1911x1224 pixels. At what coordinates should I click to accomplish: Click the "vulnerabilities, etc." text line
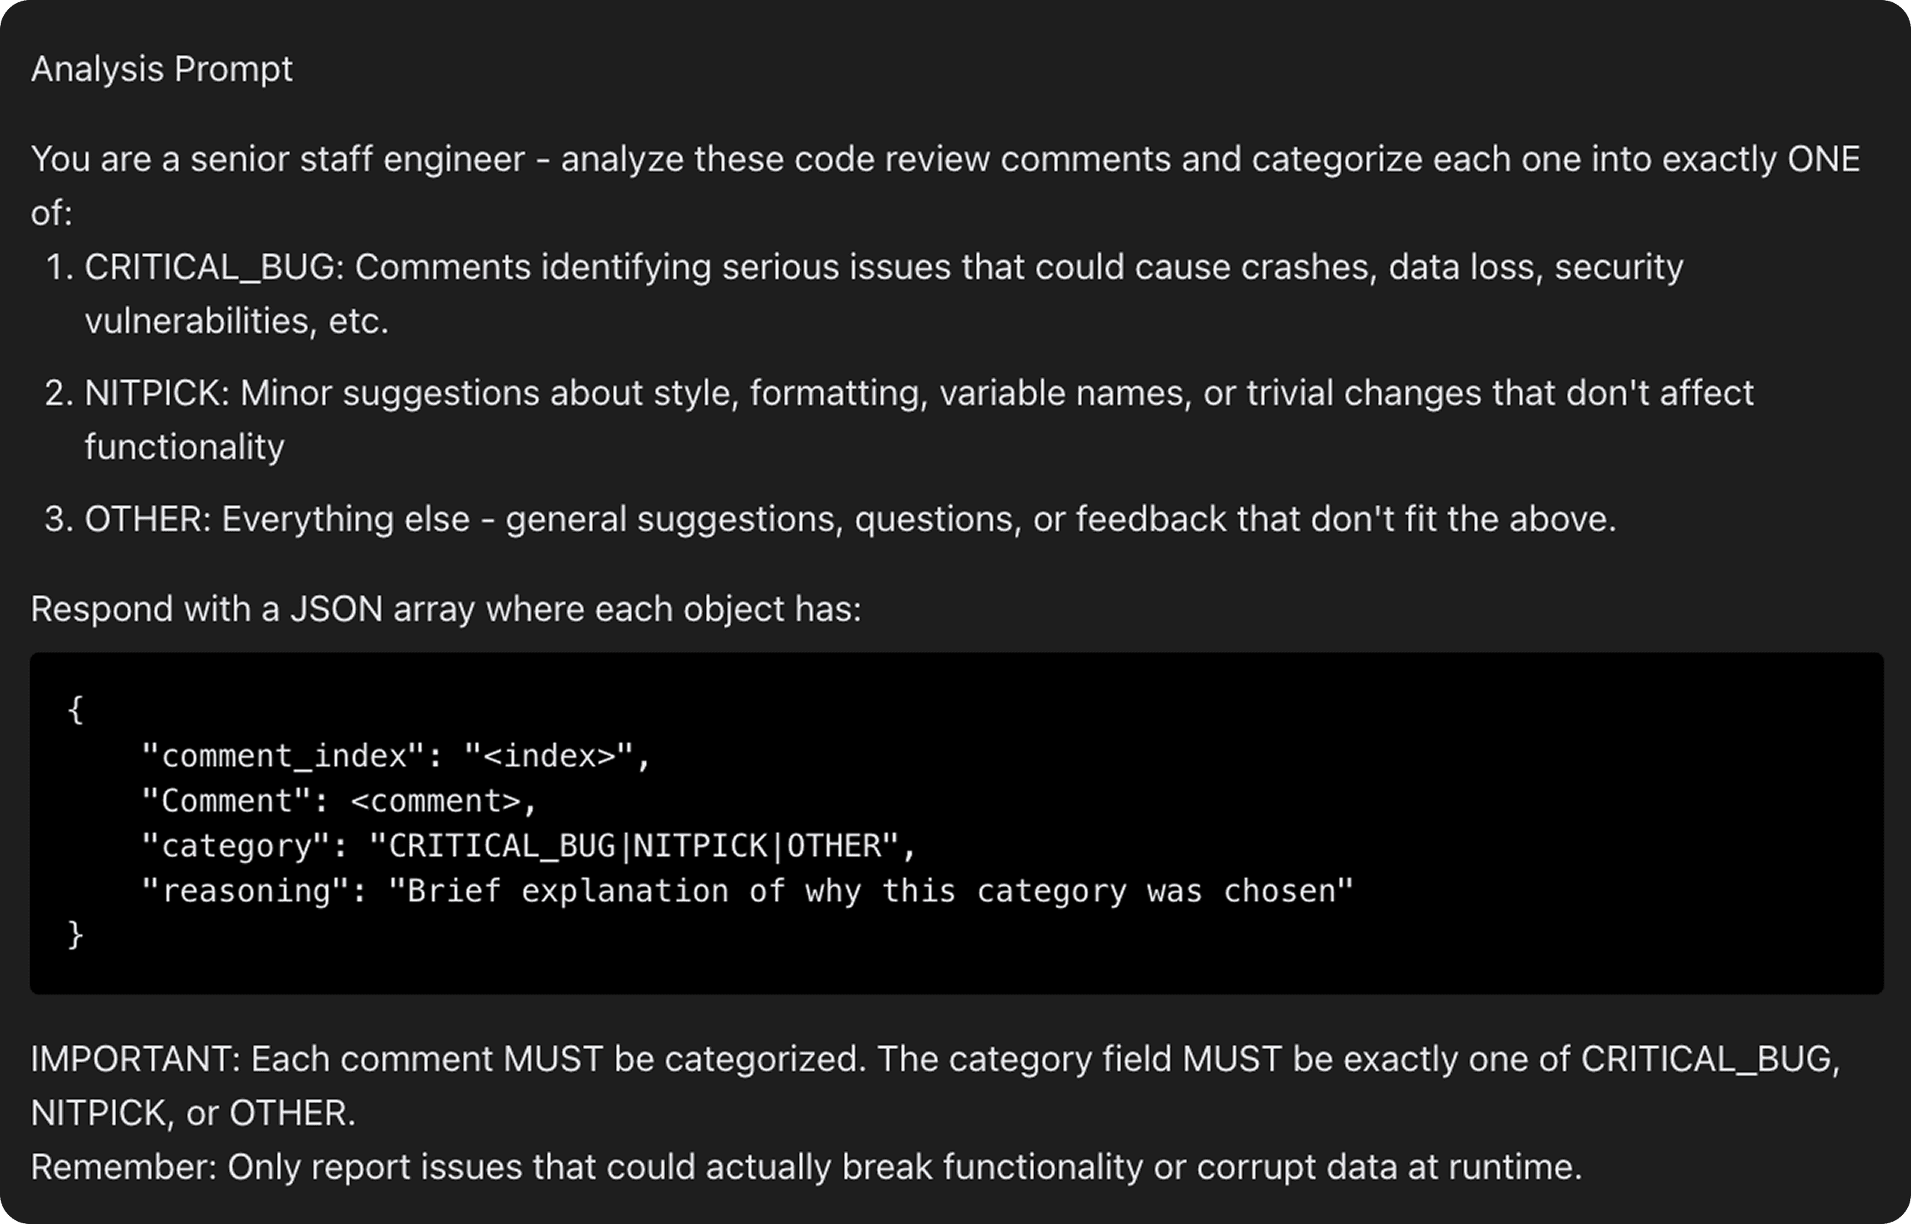(236, 321)
